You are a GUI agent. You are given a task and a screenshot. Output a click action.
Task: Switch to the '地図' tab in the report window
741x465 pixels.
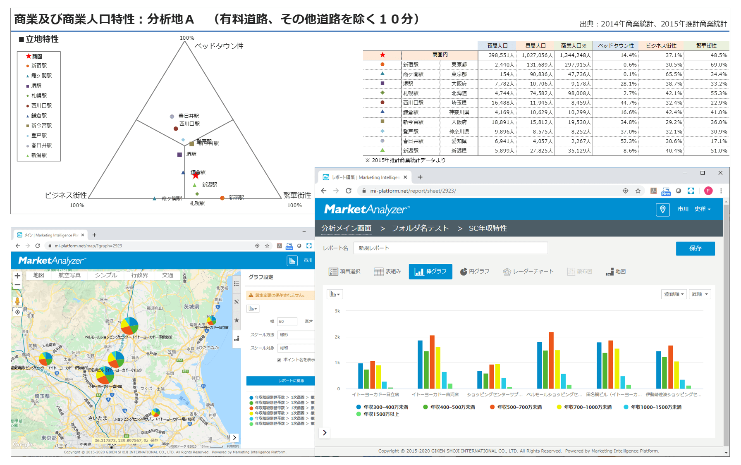(616, 272)
